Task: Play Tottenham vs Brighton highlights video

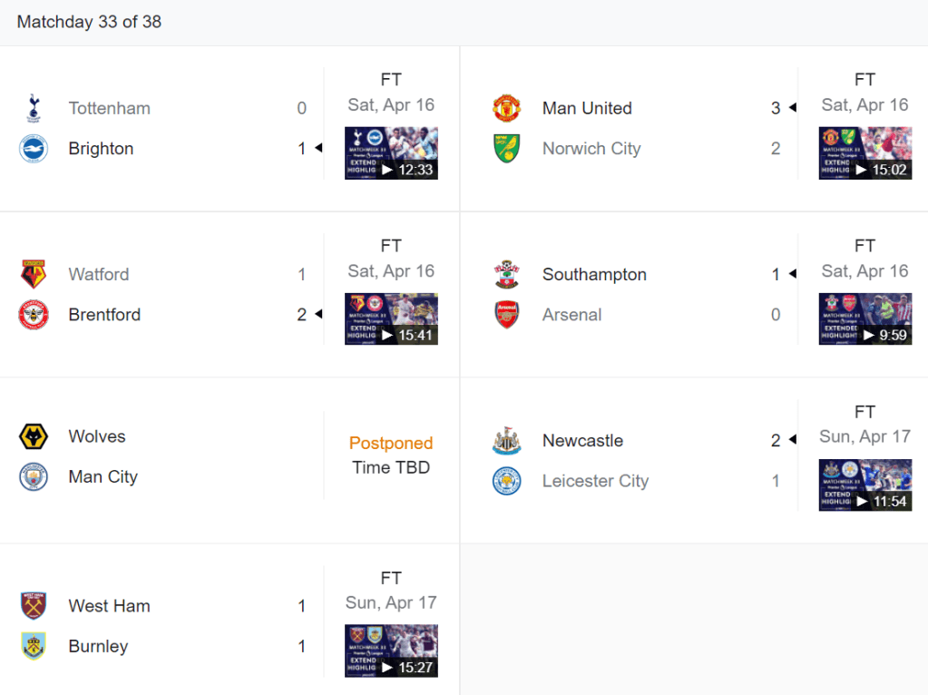Action: click(x=391, y=153)
